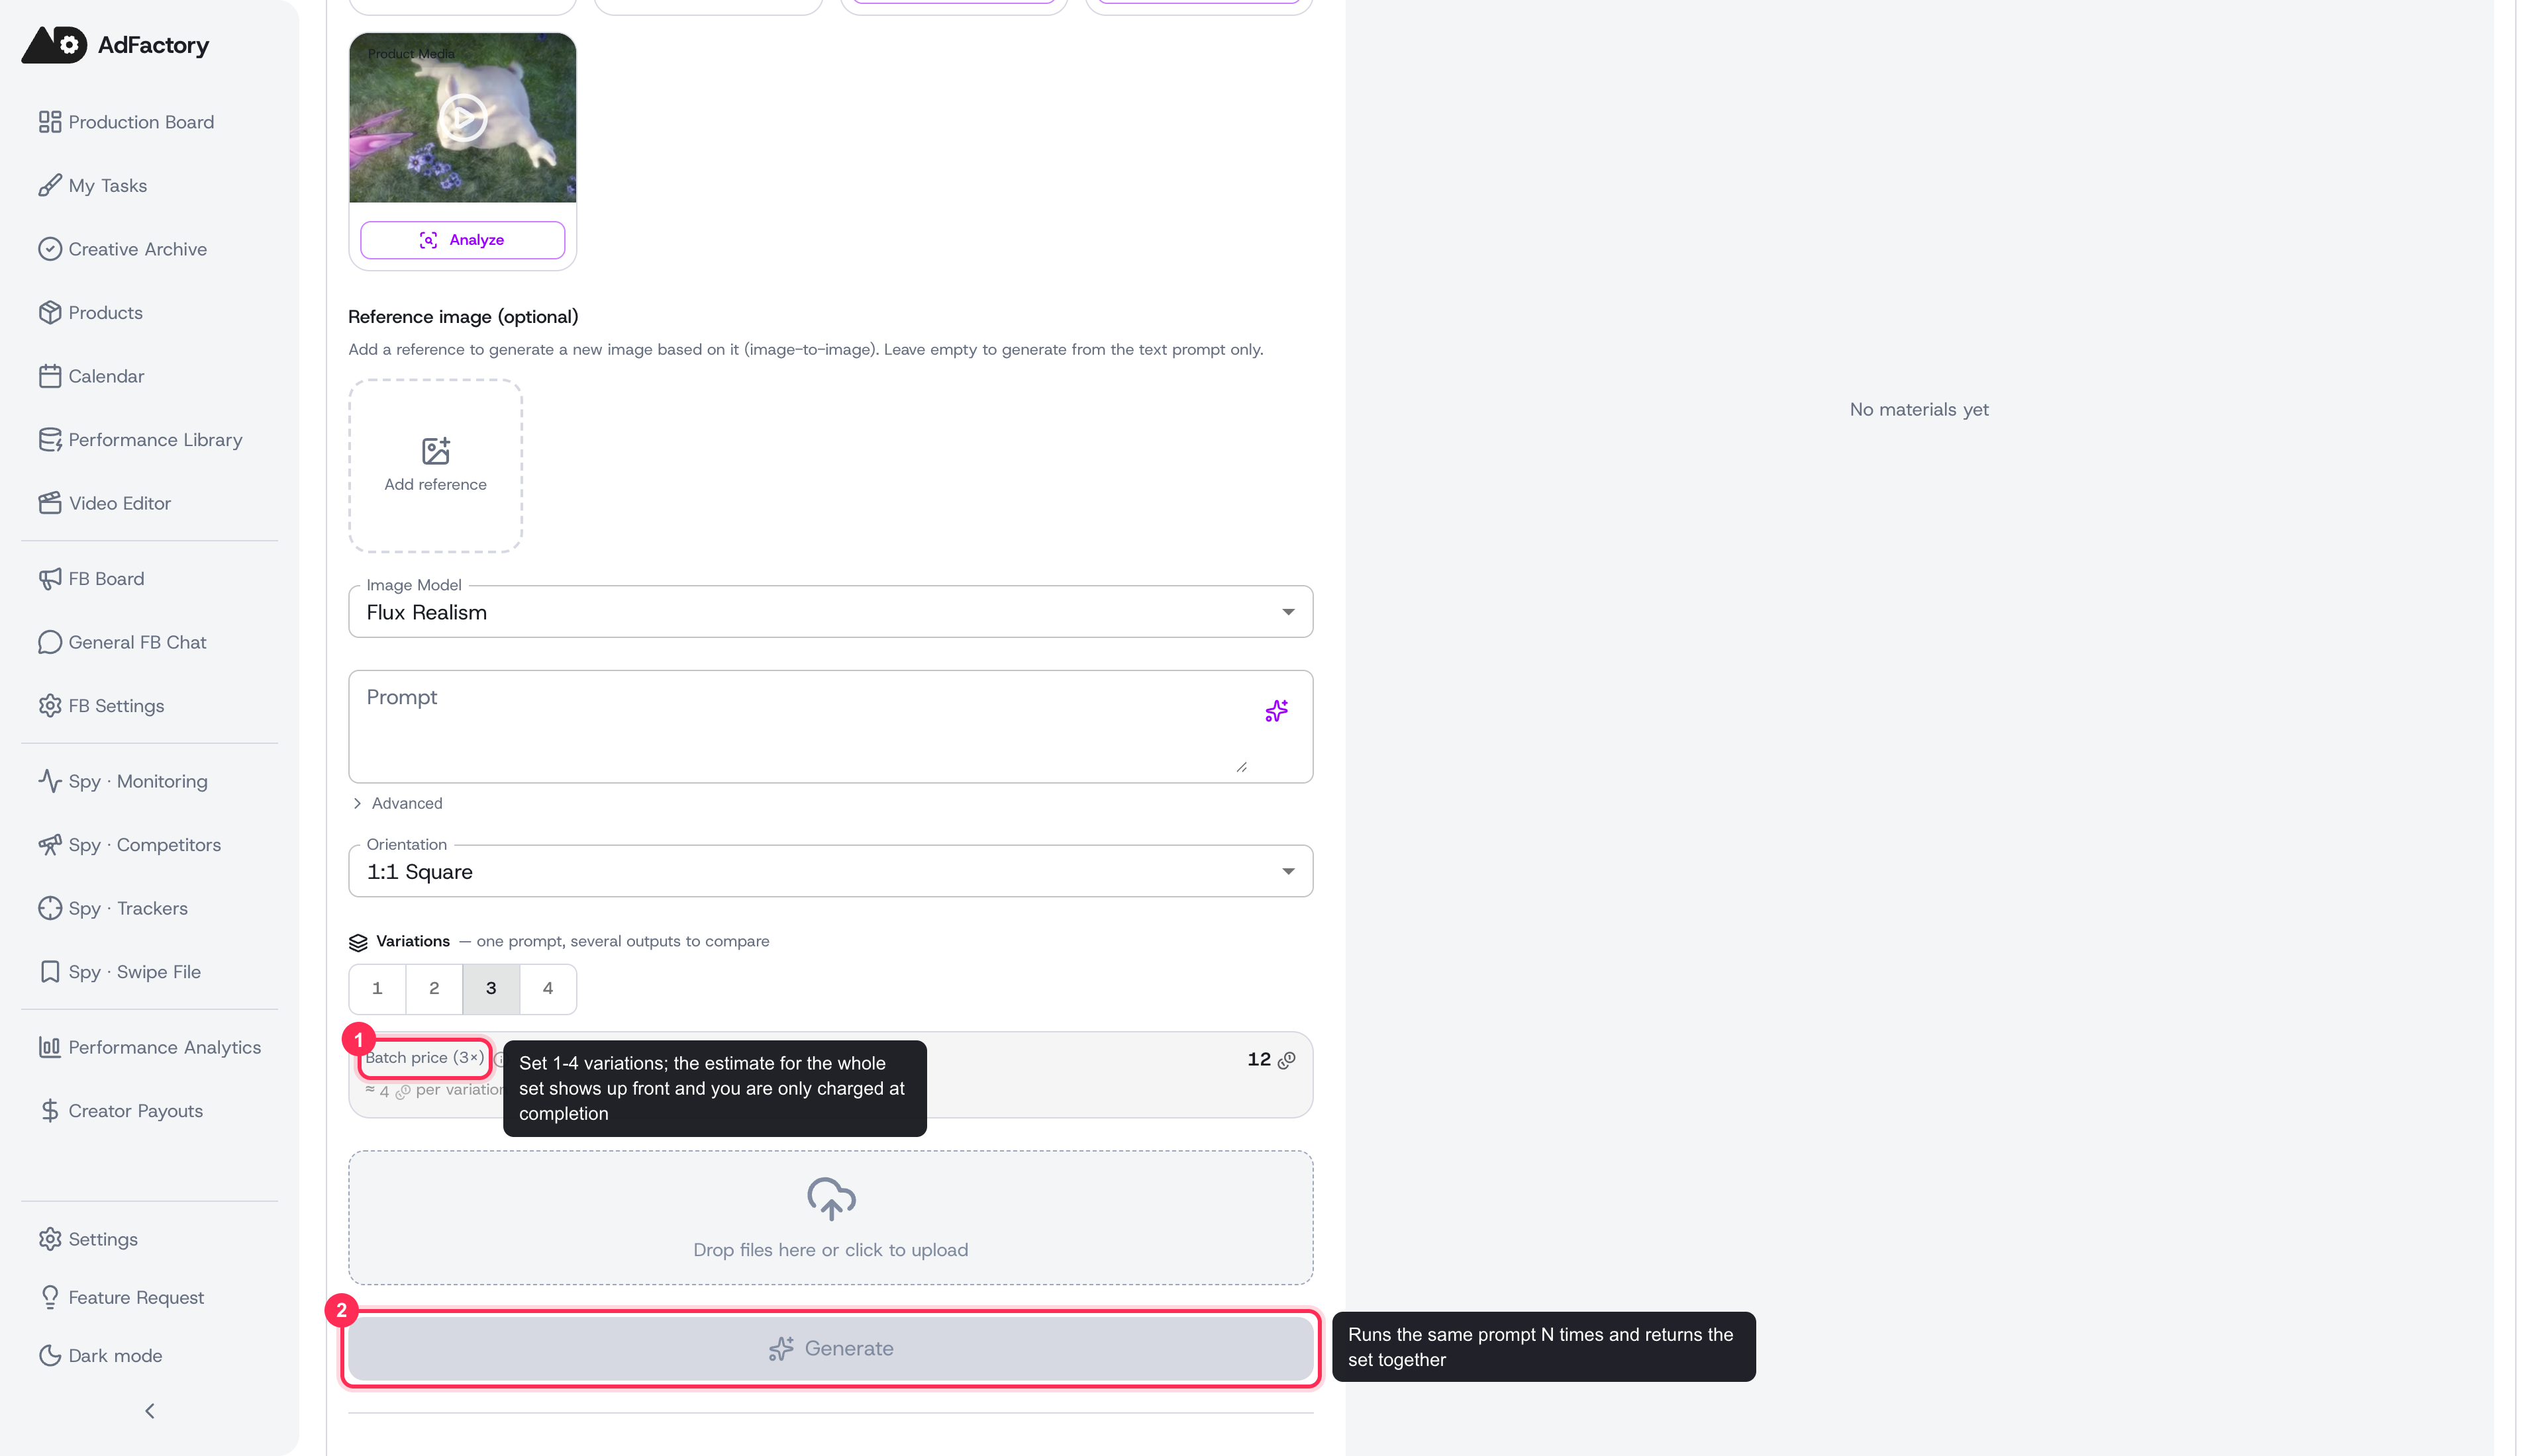Click the Products box icon

[50, 312]
